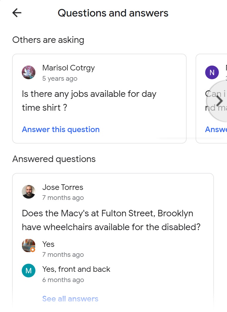The height and width of the screenshot is (312, 227).
Task: Show next question with the chevron arrow
Action: click(x=219, y=101)
